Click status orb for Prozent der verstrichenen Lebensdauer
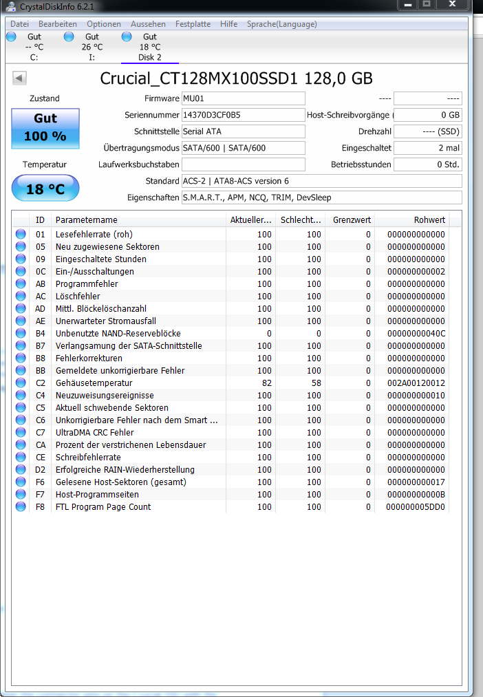The image size is (483, 697). (x=21, y=445)
